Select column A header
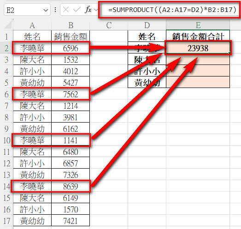This screenshot has width=241, height=229. tap(32, 25)
